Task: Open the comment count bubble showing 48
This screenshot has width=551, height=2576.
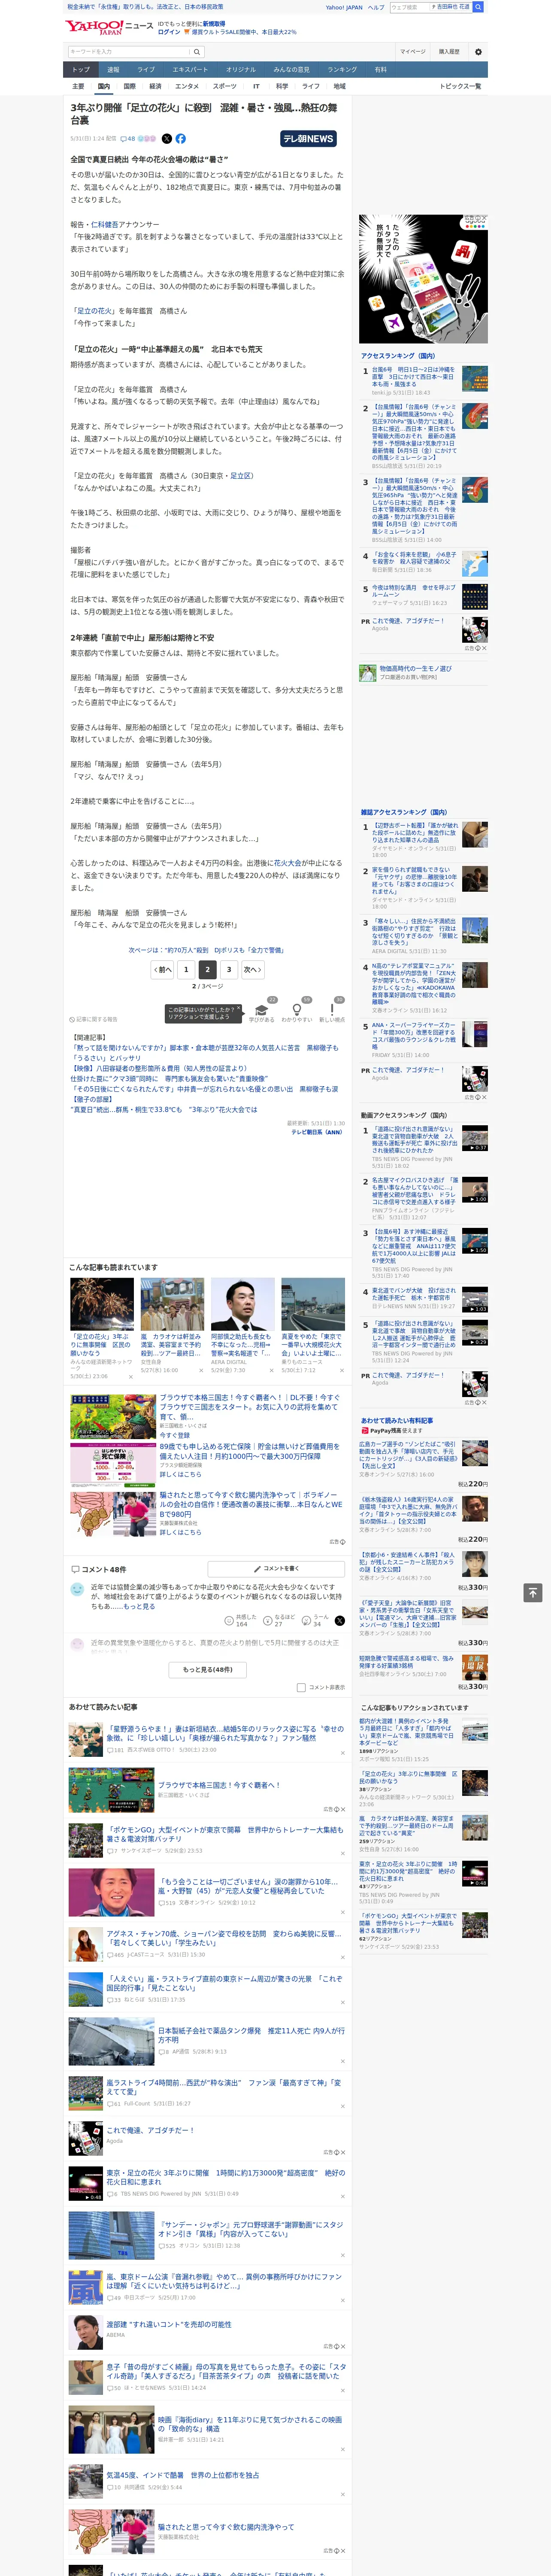Action: click(x=127, y=139)
